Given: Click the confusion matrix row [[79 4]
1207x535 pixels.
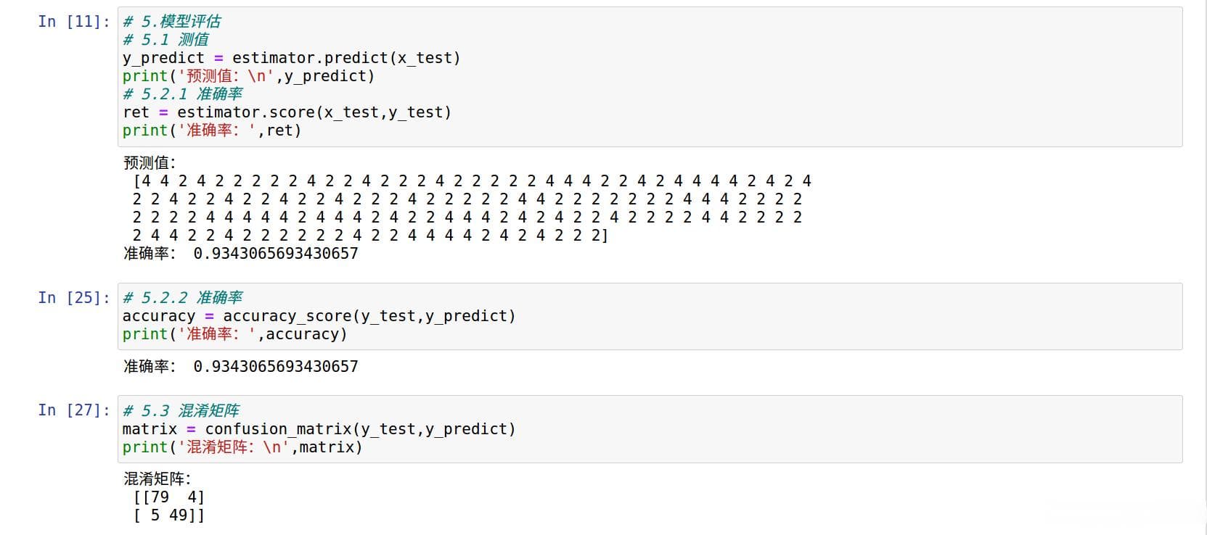Looking at the screenshot, I should tap(169, 497).
